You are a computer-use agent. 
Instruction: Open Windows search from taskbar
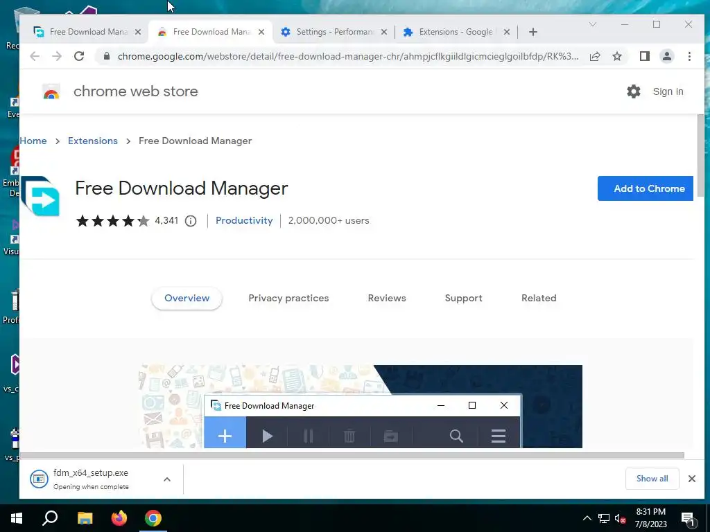point(50,518)
